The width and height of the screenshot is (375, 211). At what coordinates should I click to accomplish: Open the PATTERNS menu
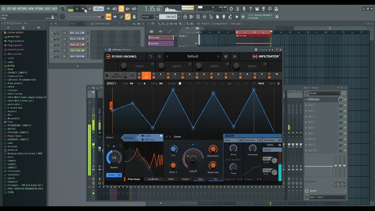click(22, 9)
